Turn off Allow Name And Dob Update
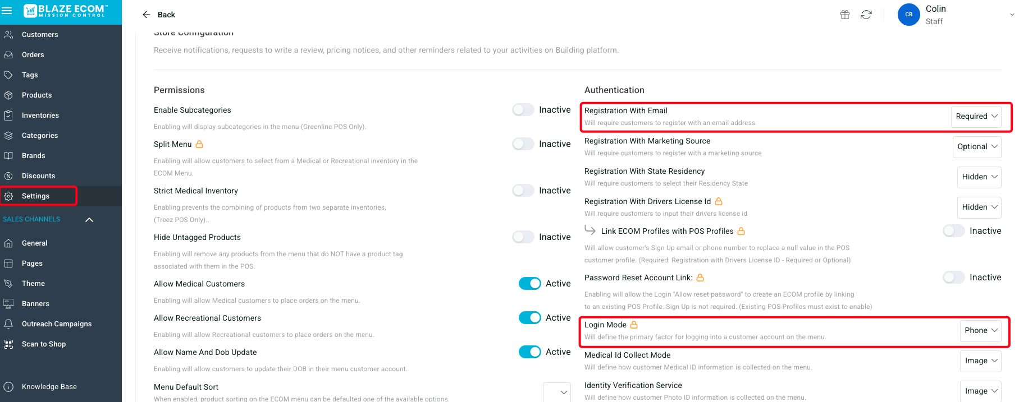The width and height of the screenshot is (1019, 402). coord(529,352)
